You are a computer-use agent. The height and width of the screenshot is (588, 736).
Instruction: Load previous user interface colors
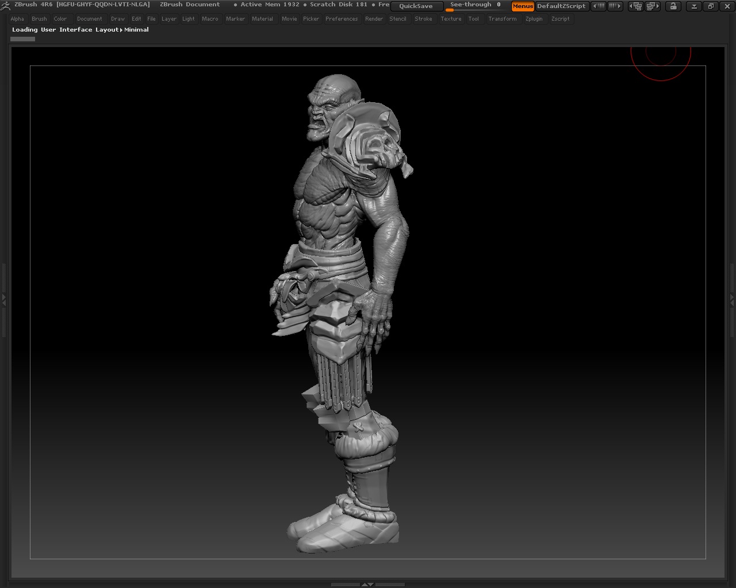tap(599, 6)
